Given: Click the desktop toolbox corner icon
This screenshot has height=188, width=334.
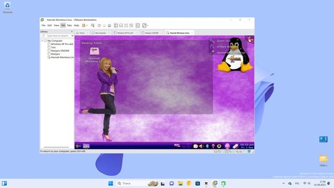Looking at the screenshot, I should [250, 39].
